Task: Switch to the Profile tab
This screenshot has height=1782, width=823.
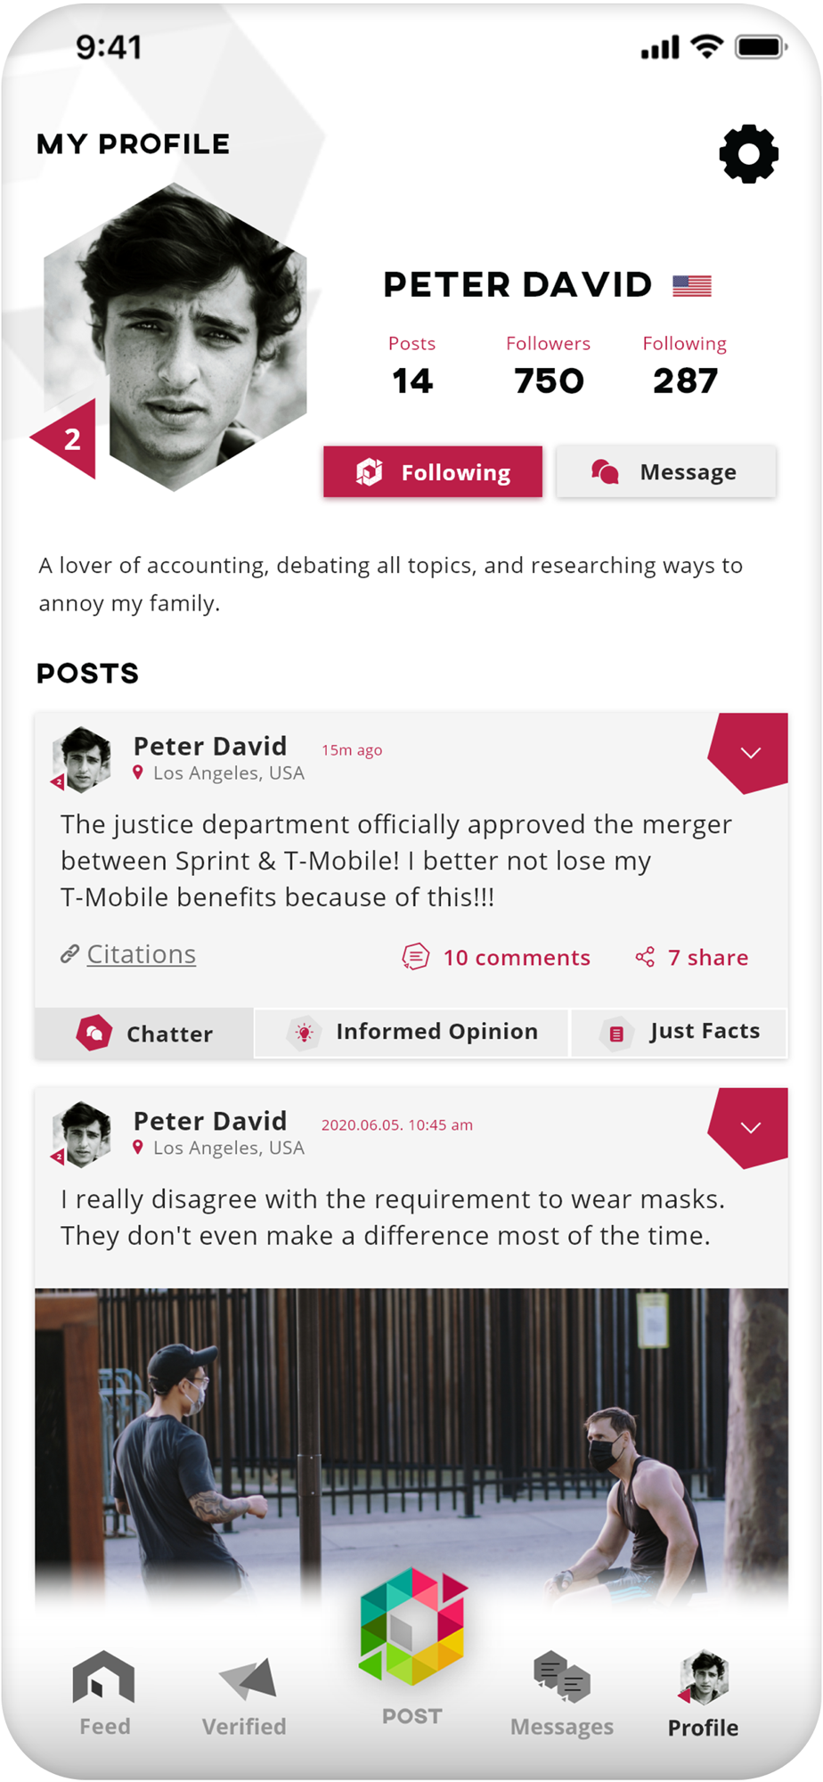Action: pyautogui.click(x=703, y=1693)
